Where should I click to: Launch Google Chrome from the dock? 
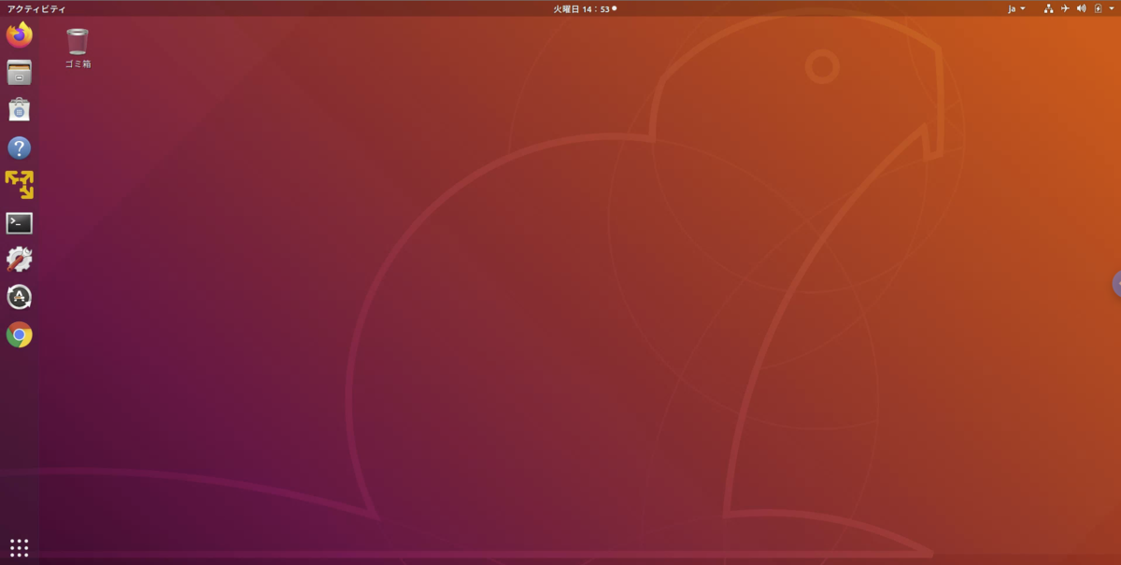click(20, 334)
